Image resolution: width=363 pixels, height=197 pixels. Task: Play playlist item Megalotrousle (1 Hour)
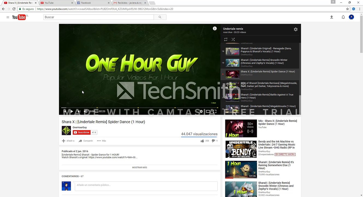(x=260, y=109)
